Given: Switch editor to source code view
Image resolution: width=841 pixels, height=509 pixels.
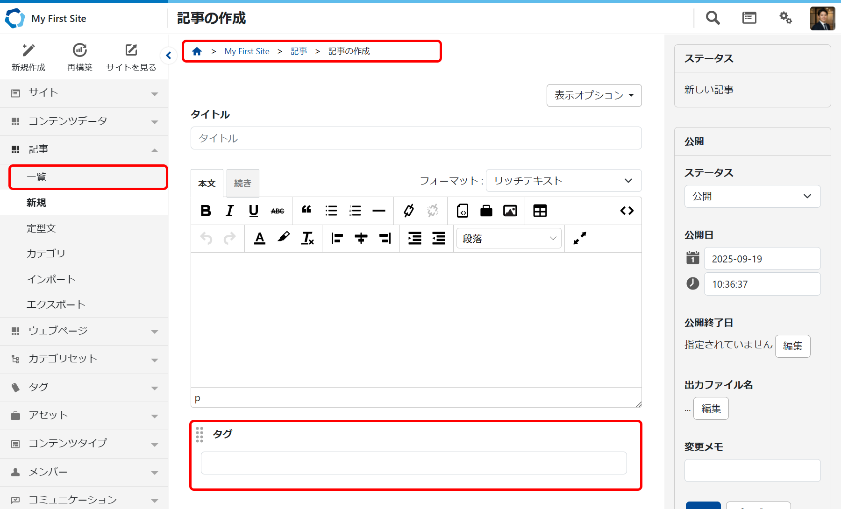Looking at the screenshot, I should tap(627, 211).
